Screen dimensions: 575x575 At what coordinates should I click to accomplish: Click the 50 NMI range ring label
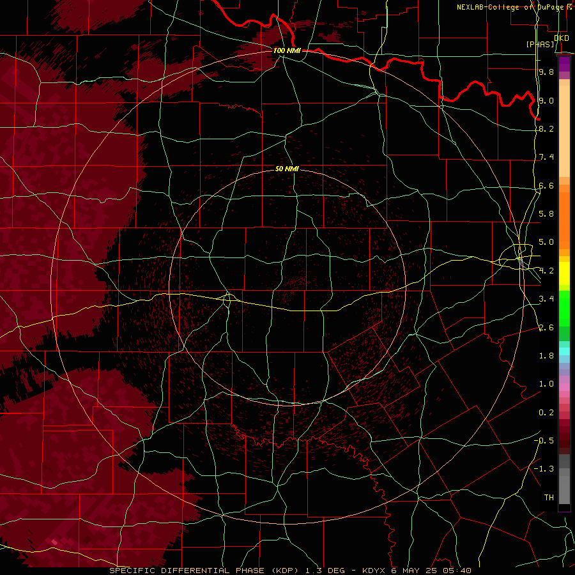tap(287, 169)
